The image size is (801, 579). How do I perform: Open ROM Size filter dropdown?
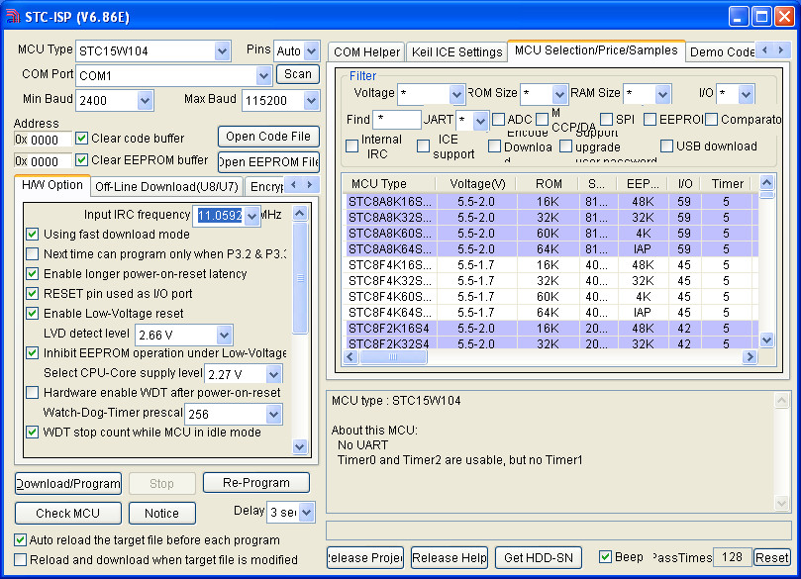click(559, 94)
